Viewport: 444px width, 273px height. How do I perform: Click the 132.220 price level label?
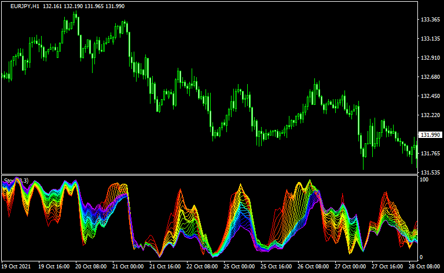coord(430,115)
